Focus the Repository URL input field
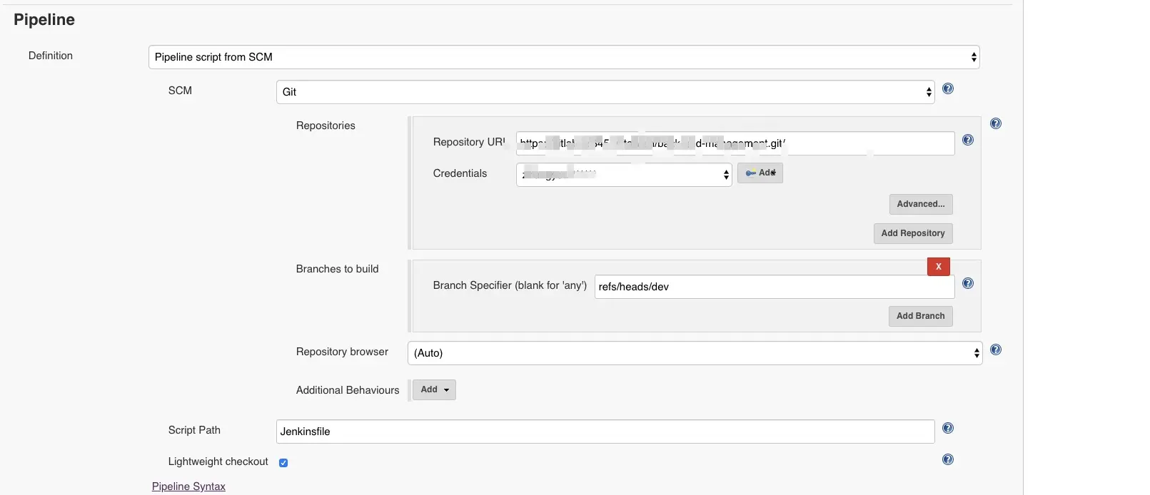 coord(735,143)
